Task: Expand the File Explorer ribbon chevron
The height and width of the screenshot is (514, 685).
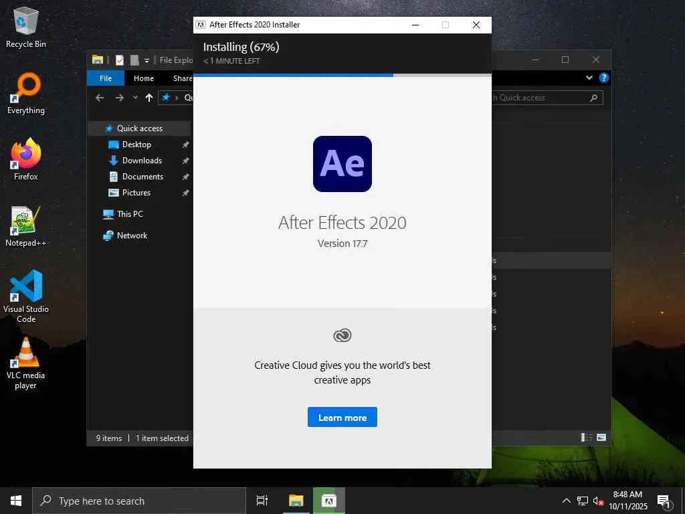Action: [589, 78]
